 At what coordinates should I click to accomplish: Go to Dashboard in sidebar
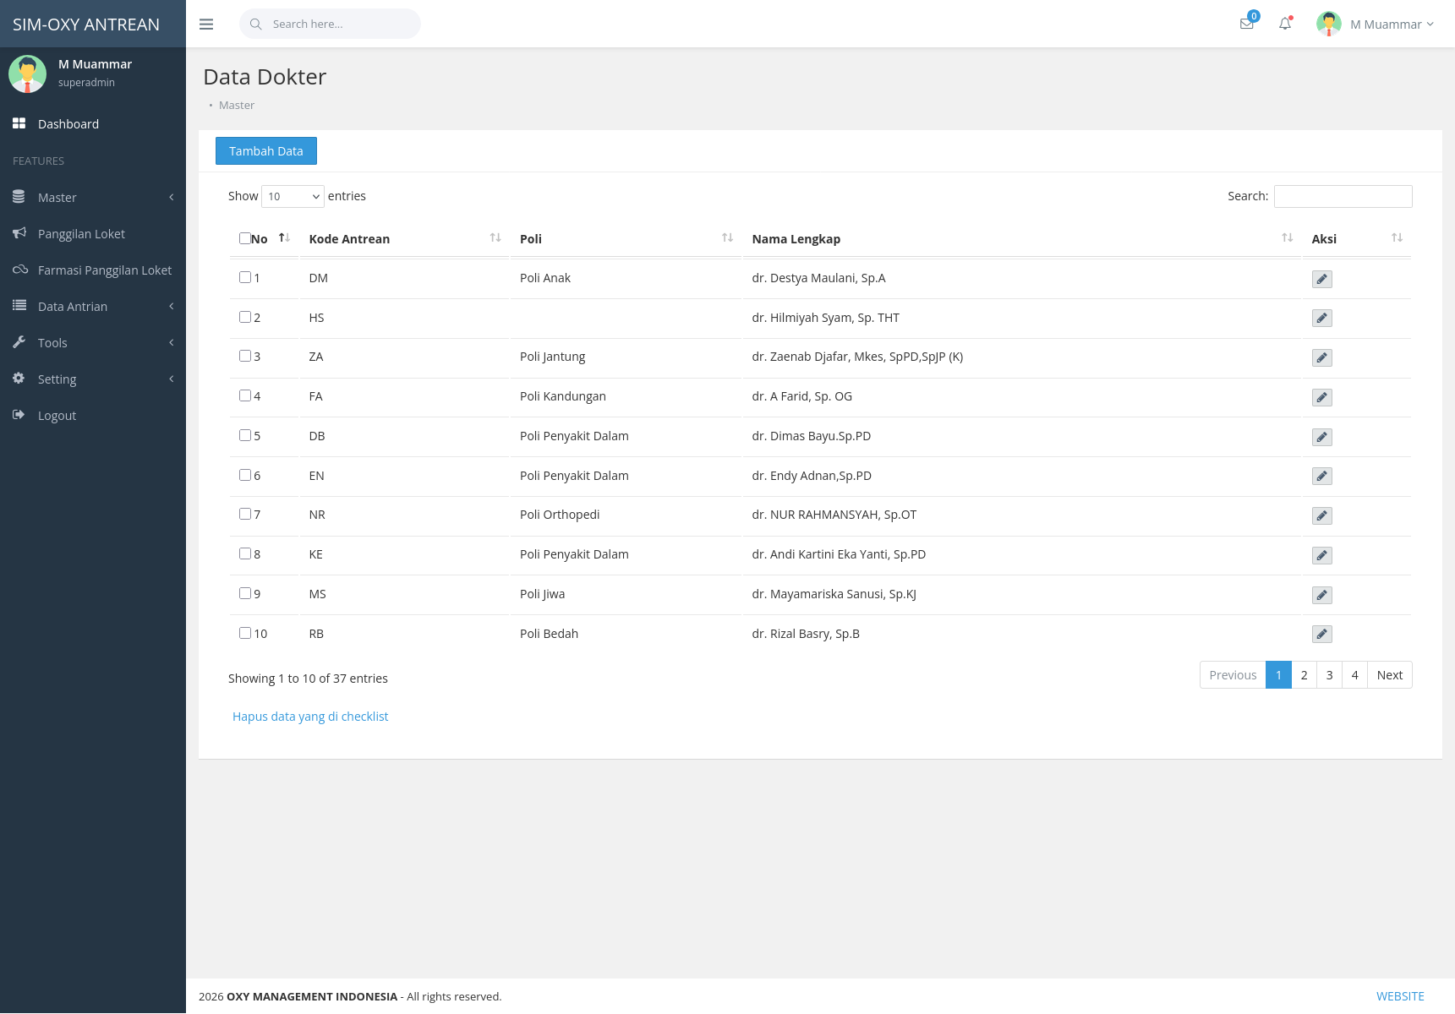click(x=93, y=124)
